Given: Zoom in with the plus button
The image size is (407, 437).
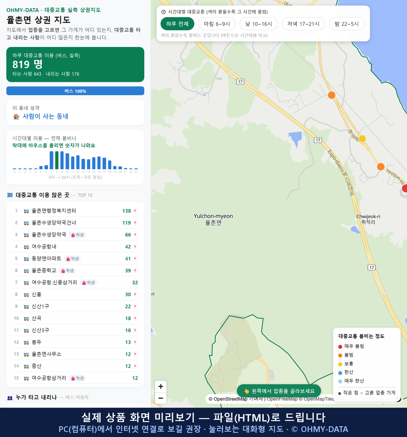Looking at the screenshot, I should pos(161,386).
